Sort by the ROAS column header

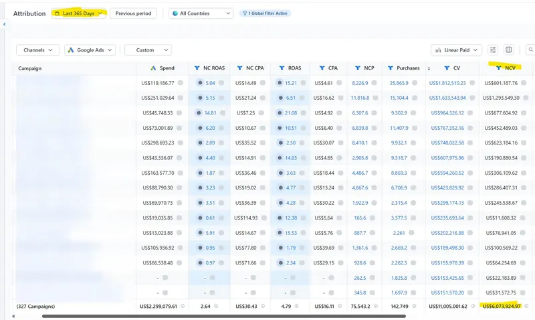[x=294, y=68]
